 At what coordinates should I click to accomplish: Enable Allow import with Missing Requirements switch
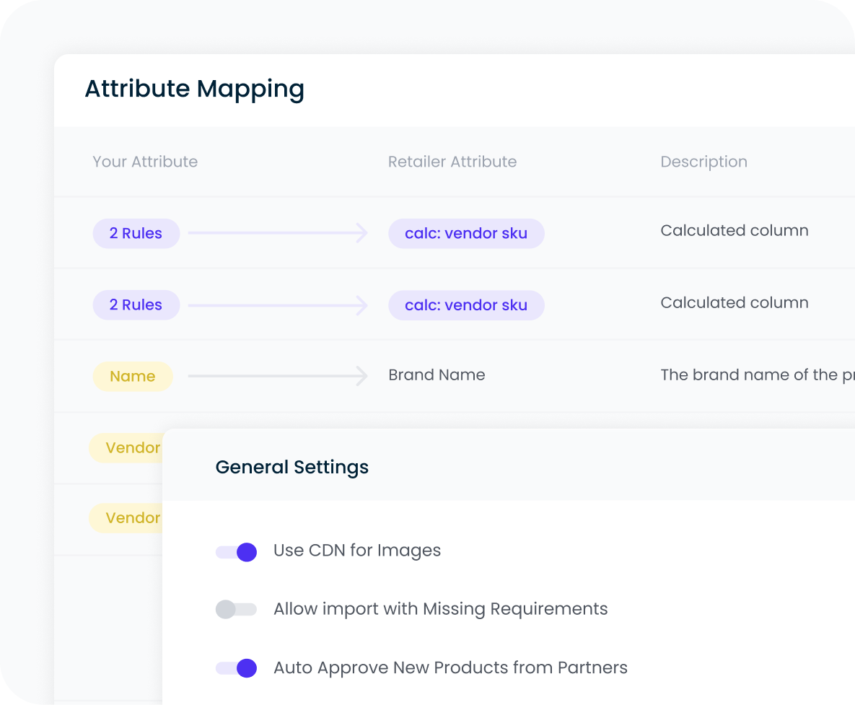click(236, 610)
